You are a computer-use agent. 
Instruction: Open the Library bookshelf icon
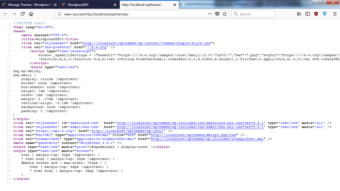pyautogui.click(x=299, y=14)
